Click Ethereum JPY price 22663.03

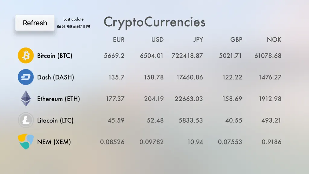pyautogui.click(x=189, y=99)
